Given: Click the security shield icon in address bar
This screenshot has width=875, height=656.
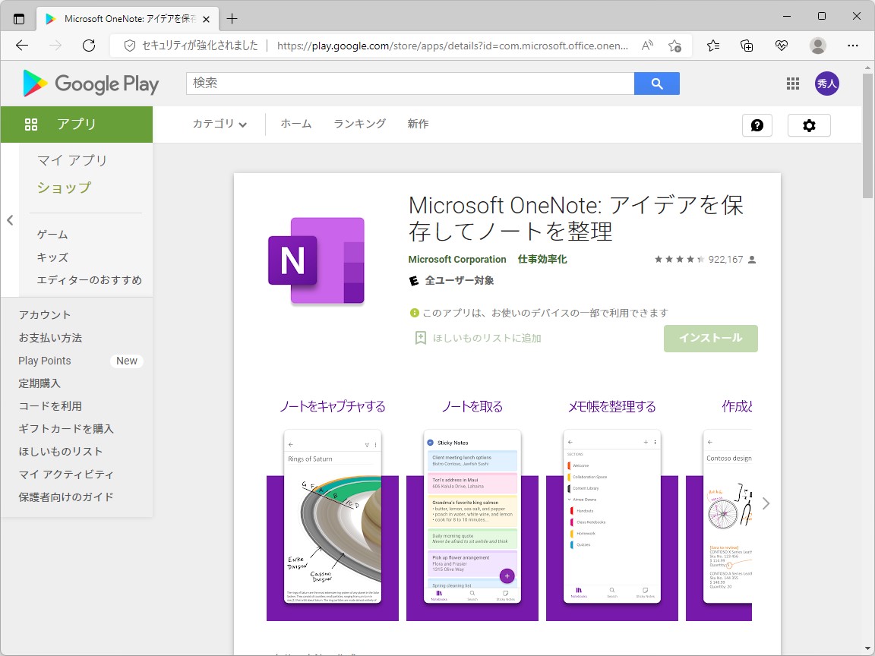Looking at the screenshot, I should tap(129, 46).
